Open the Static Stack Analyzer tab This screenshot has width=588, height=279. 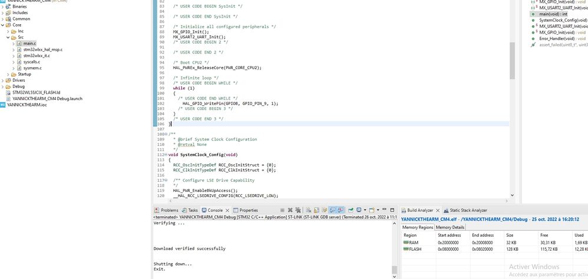click(x=465, y=210)
